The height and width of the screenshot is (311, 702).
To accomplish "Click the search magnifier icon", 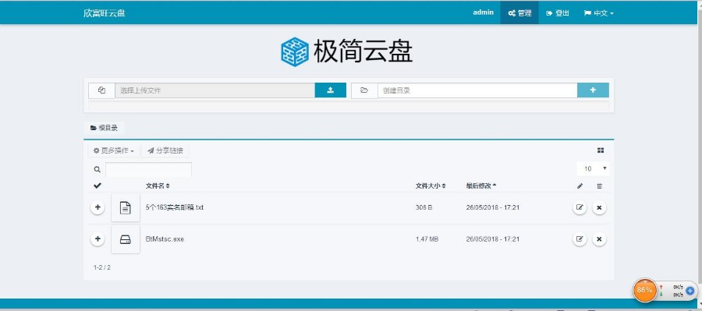I will click(x=97, y=170).
